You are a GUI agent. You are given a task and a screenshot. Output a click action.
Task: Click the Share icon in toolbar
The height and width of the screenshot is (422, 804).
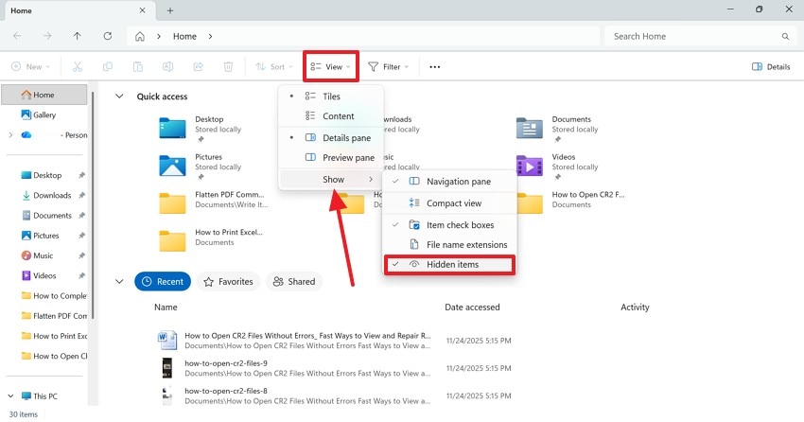point(198,66)
